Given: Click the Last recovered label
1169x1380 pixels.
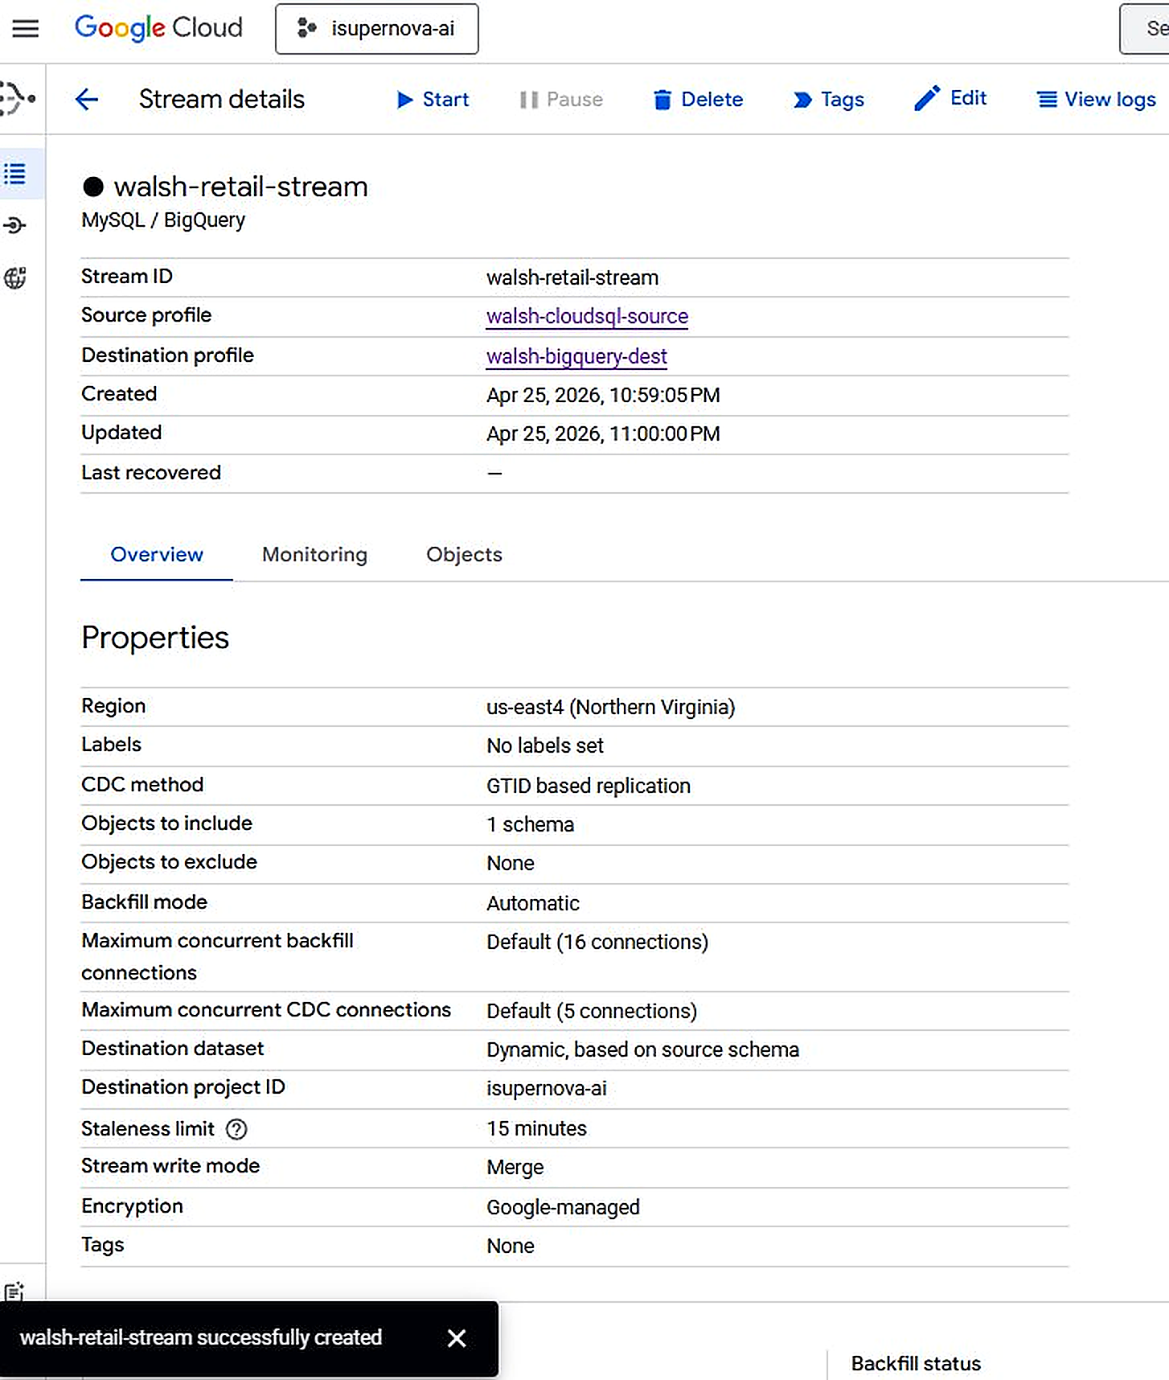Looking at the screenshot, I should [151, 473].
